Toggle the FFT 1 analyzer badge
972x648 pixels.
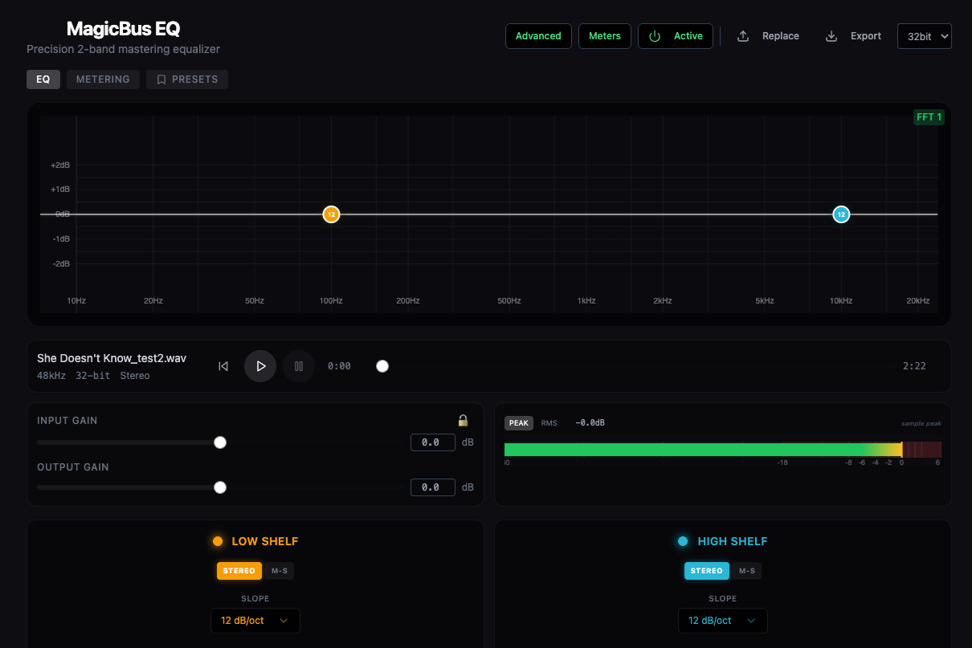[929, 117]
